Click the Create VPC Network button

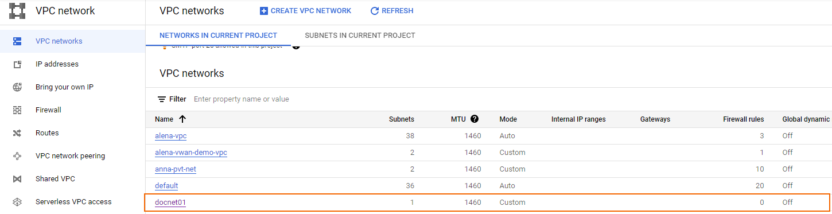(305, 11)
